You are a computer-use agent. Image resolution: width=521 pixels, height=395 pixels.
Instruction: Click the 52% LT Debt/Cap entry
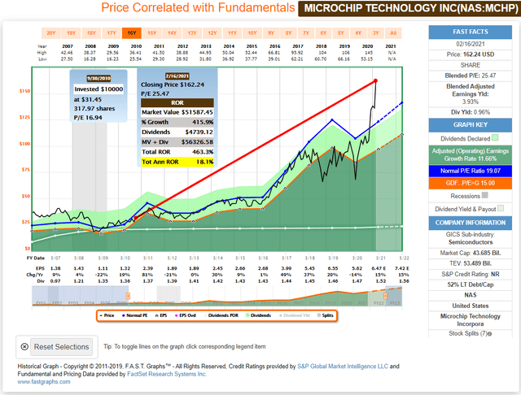[471, 284]
